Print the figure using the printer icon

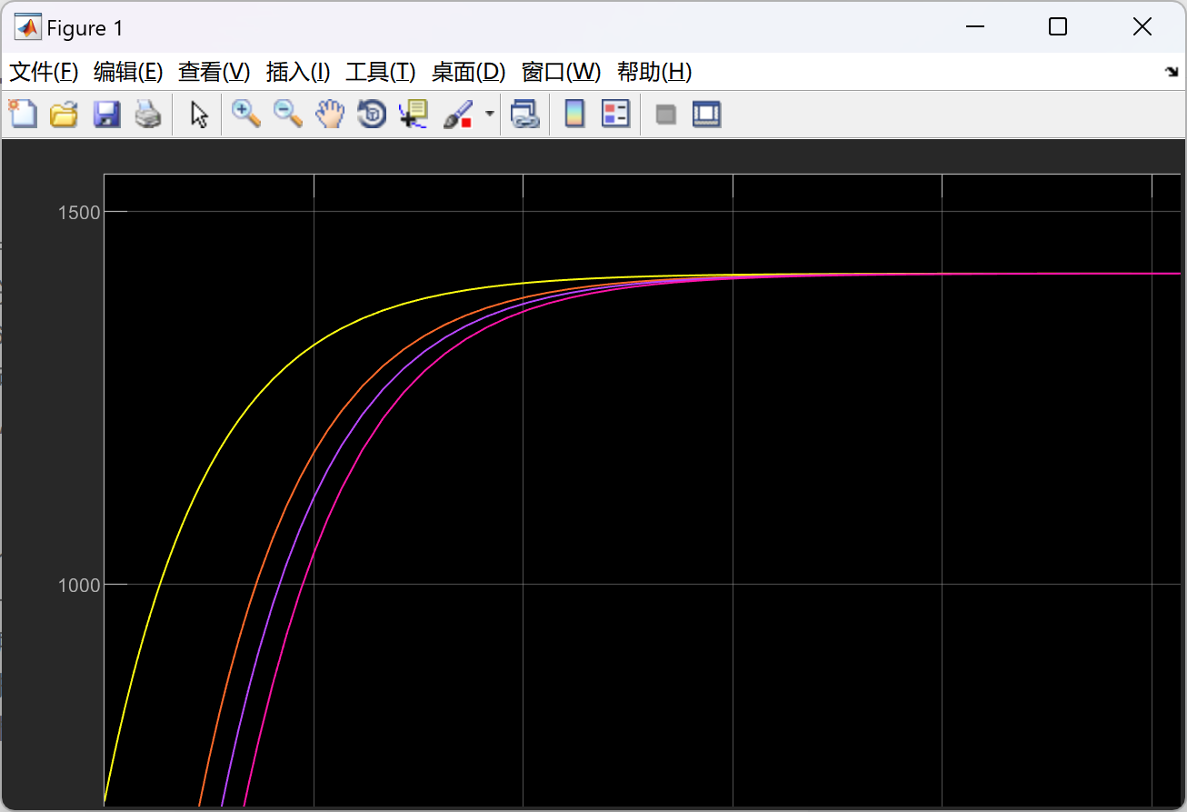[148, 114]
